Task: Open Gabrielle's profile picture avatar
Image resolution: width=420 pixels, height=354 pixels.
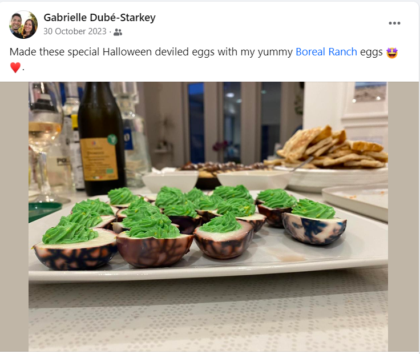Action: click(x=23, y=25)
